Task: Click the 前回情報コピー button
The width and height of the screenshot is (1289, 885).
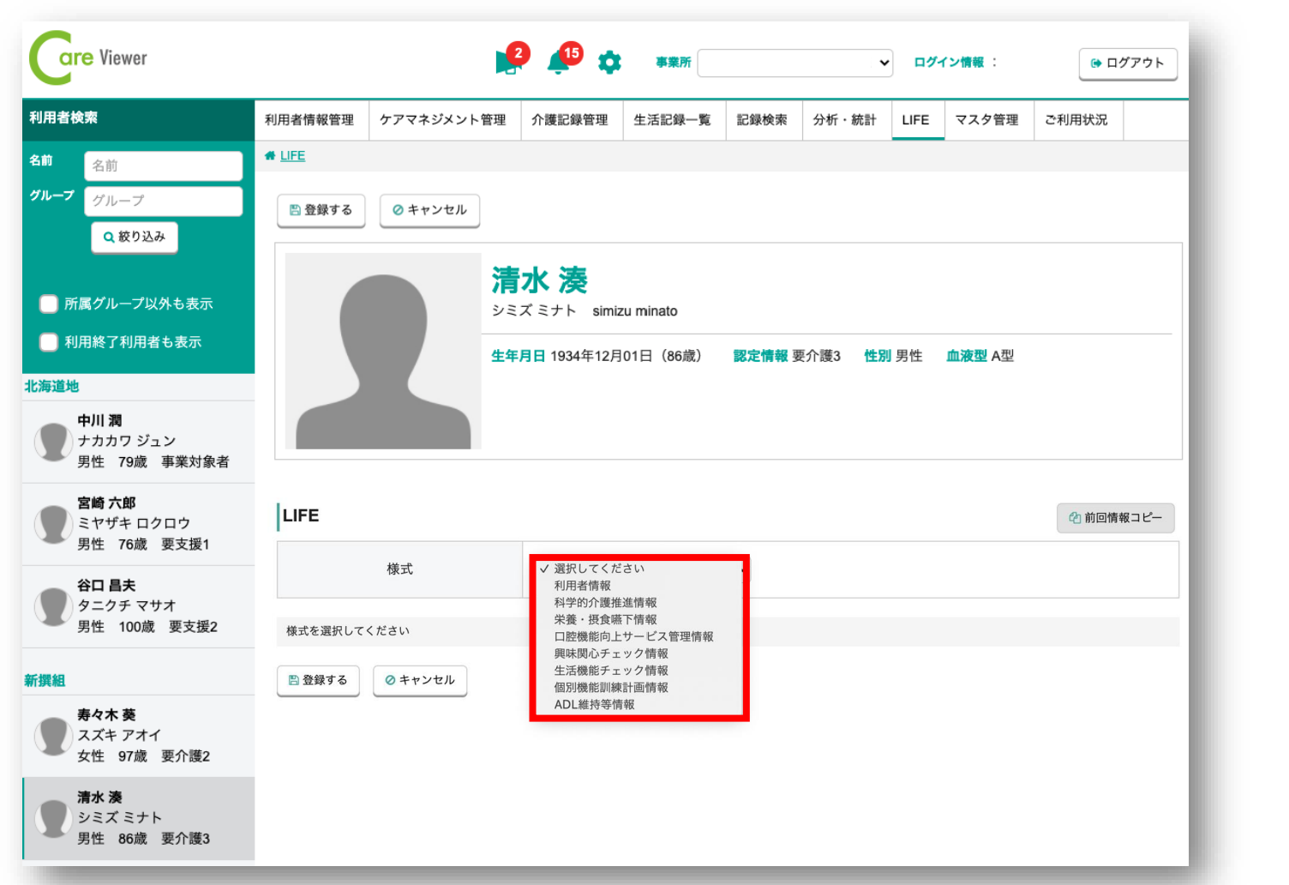Action: pos(1115,518)
